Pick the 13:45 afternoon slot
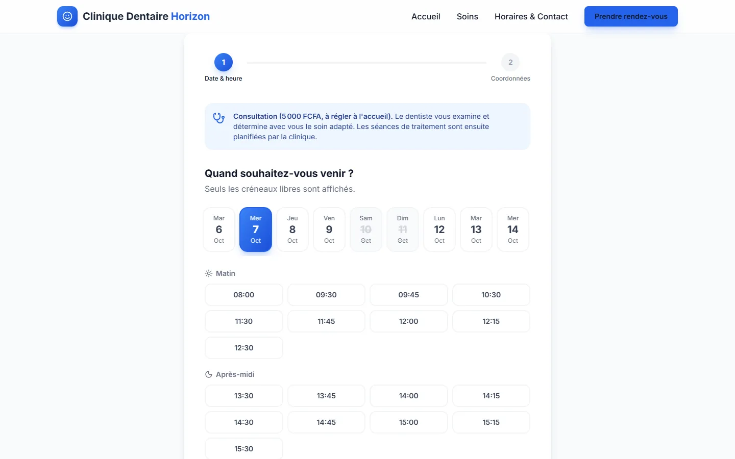735x459 pixels. click(326, 396)
